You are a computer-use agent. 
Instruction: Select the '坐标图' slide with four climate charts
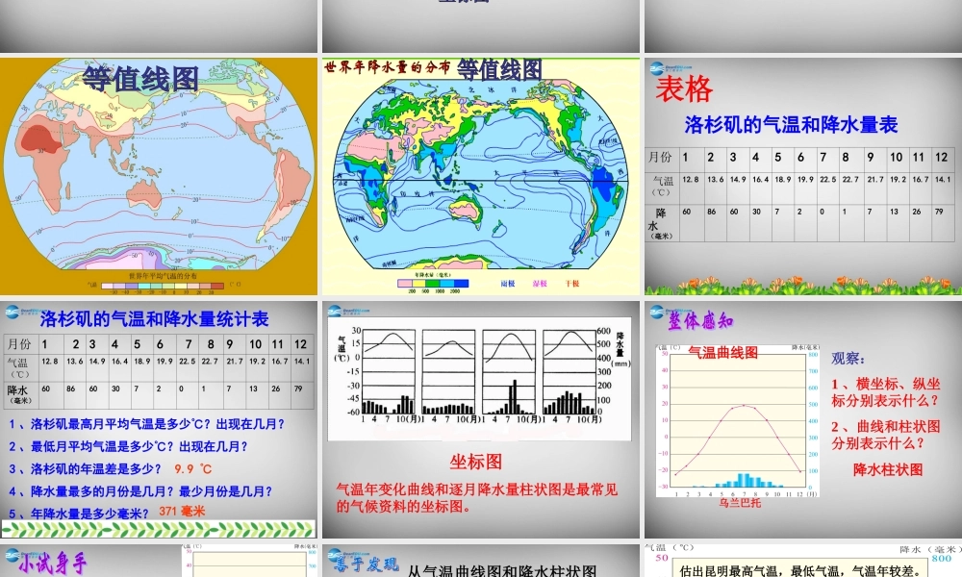[x=481, y=419]
